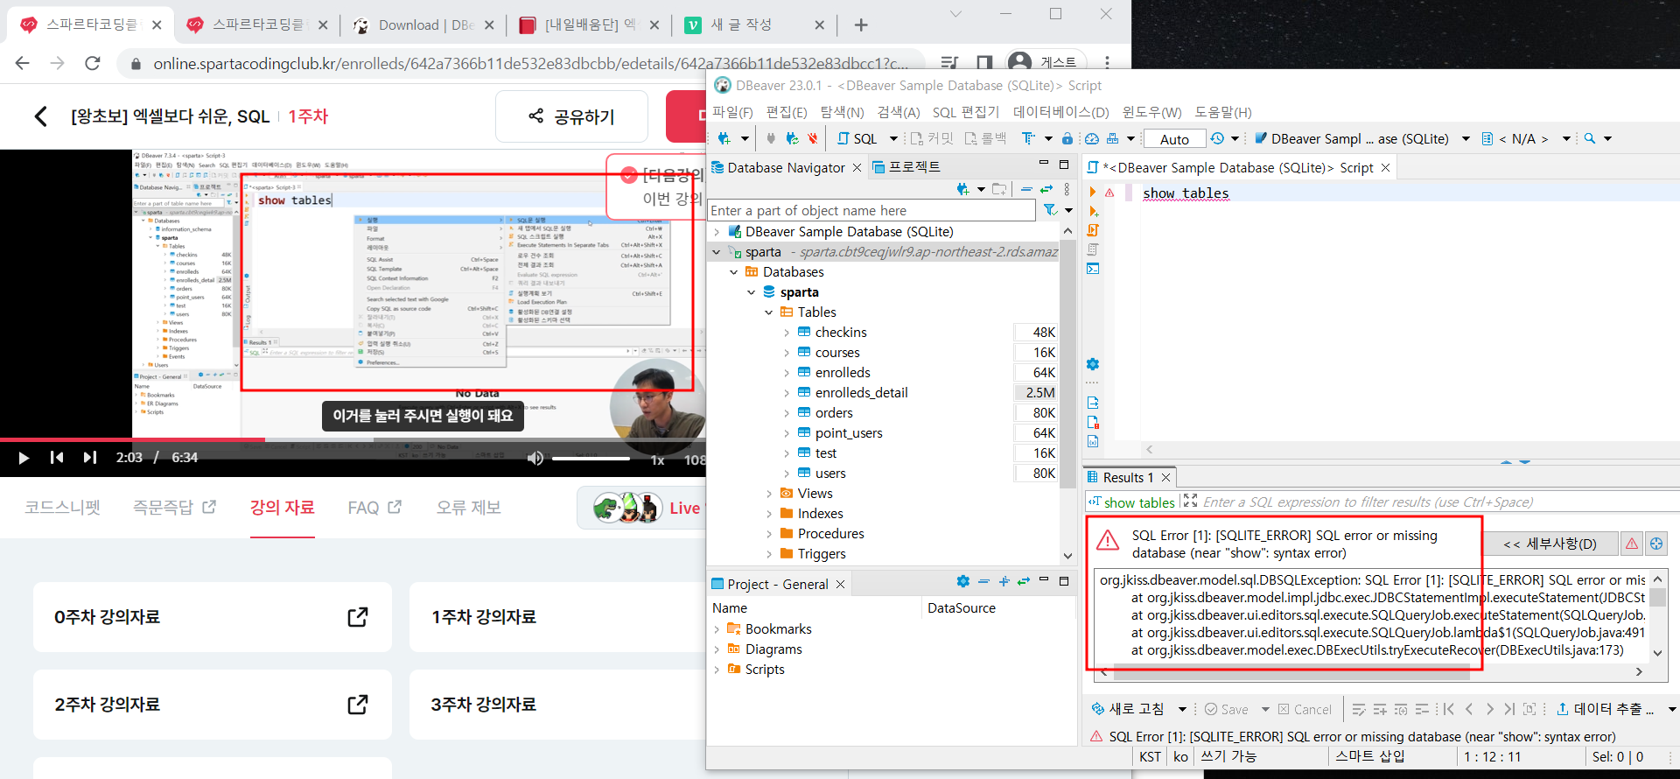Viewport: 1680px width, 779px height.
Task: Click the Connect plug icon in DBeaver toolbar
Action: click(x=771, y=138)
